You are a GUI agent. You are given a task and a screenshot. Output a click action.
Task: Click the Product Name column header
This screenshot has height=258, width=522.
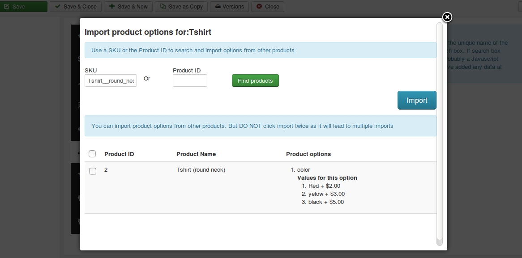(196, 154)
